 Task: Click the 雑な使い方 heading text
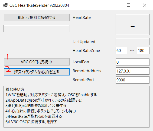point(15,89)
